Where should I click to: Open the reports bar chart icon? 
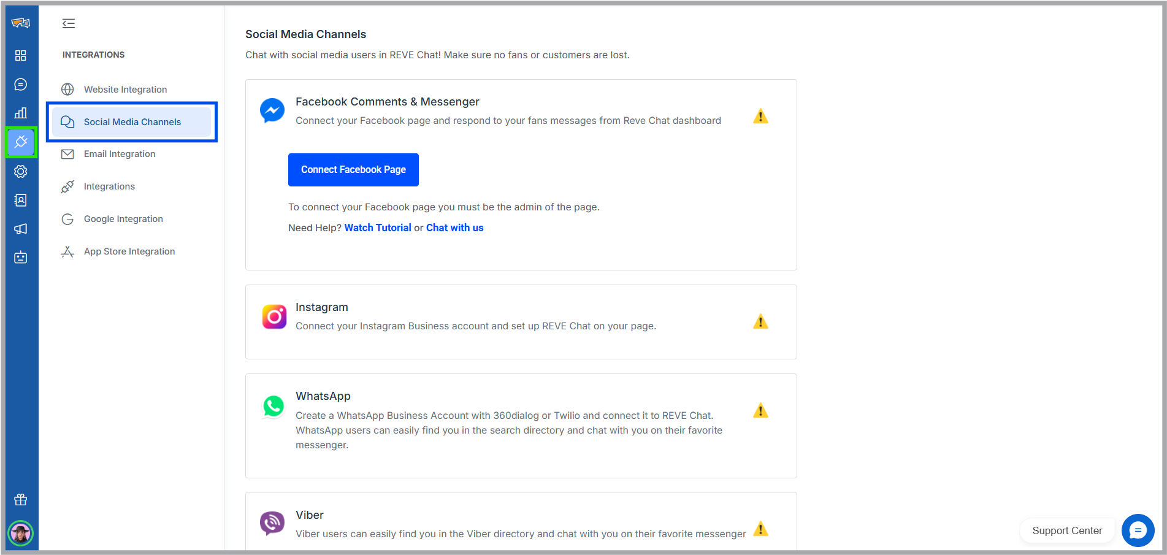point(21,113)
